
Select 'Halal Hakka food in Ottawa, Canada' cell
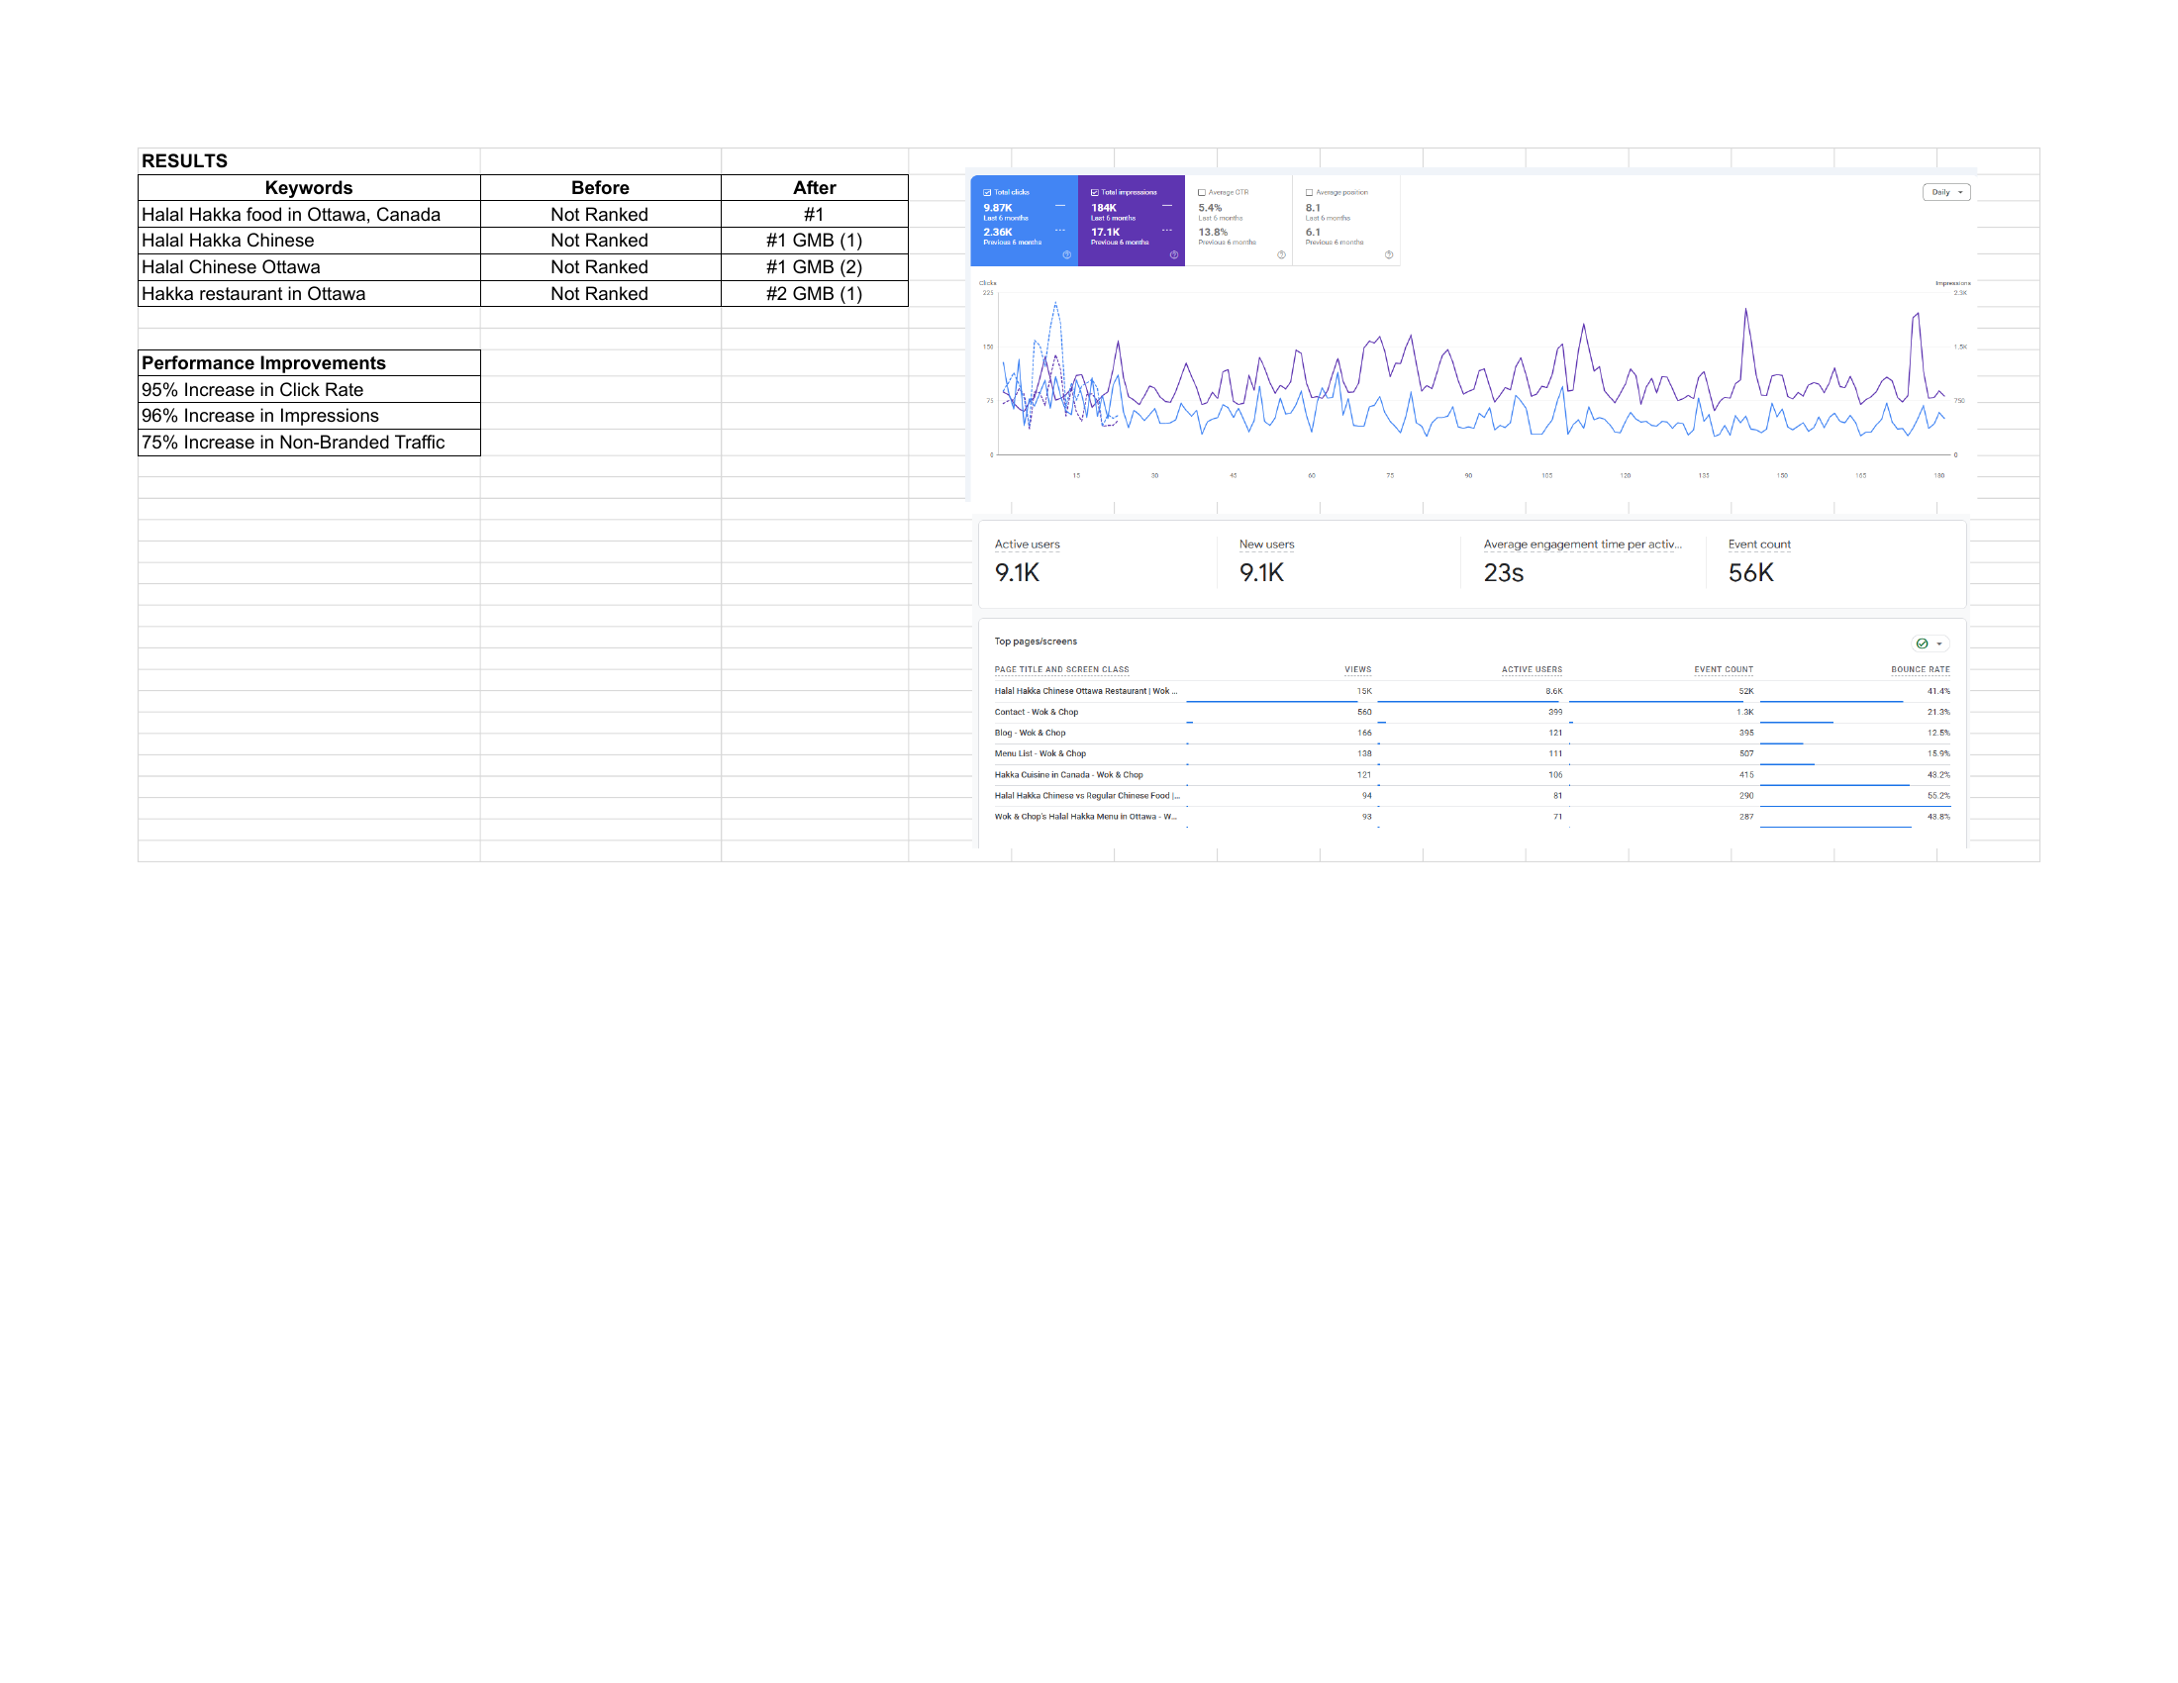309,215
